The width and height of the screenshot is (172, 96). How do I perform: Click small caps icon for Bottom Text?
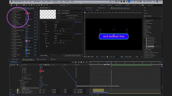[64, 43]
